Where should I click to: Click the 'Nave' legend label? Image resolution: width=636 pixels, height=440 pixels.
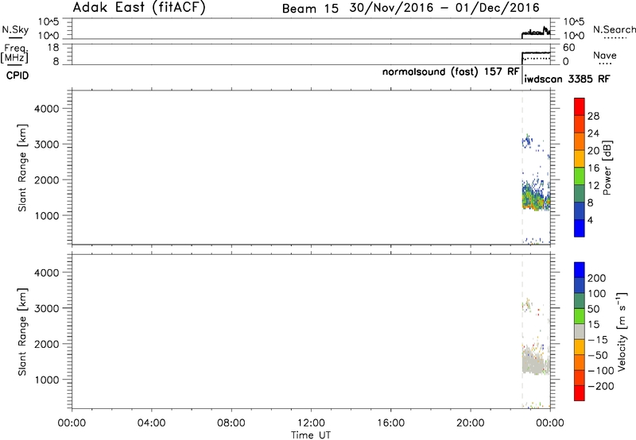[x=605, y=56]
